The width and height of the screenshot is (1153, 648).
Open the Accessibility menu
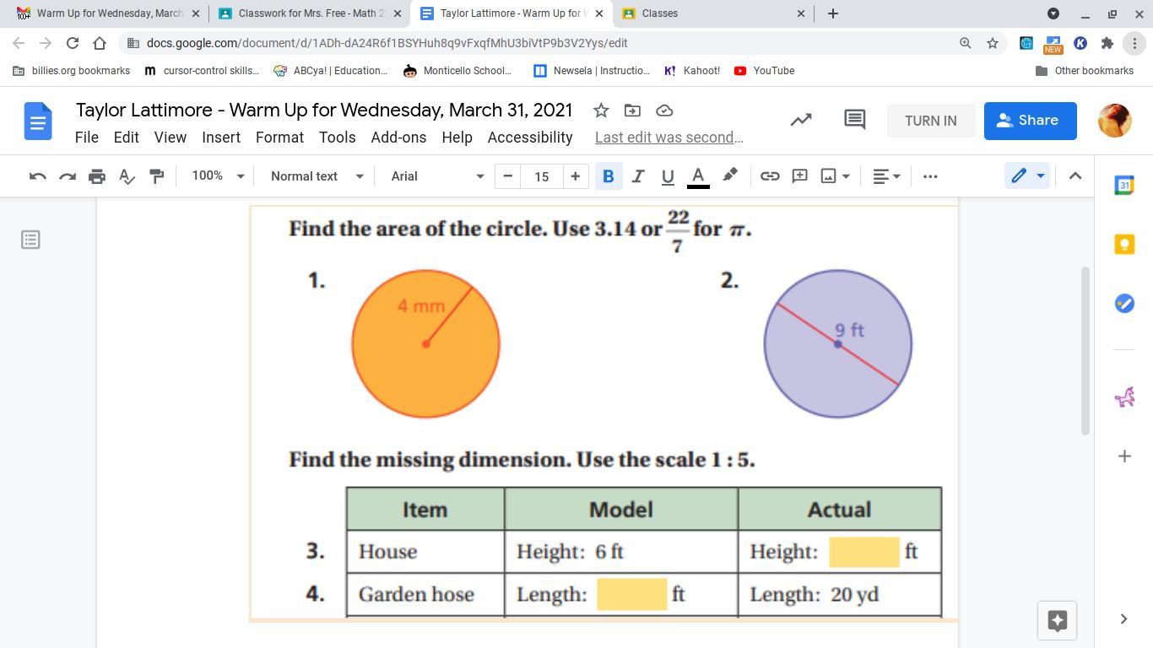coord(530,138)
